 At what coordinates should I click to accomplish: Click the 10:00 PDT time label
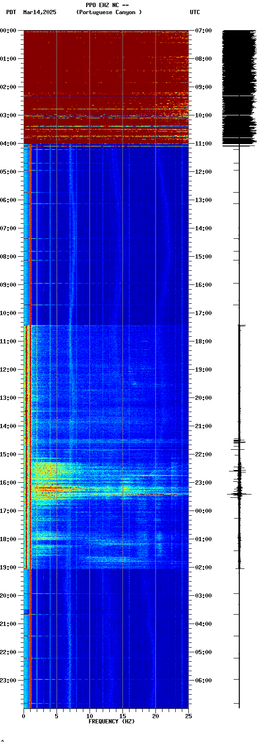pyautogui.click(x=8, y=313)
